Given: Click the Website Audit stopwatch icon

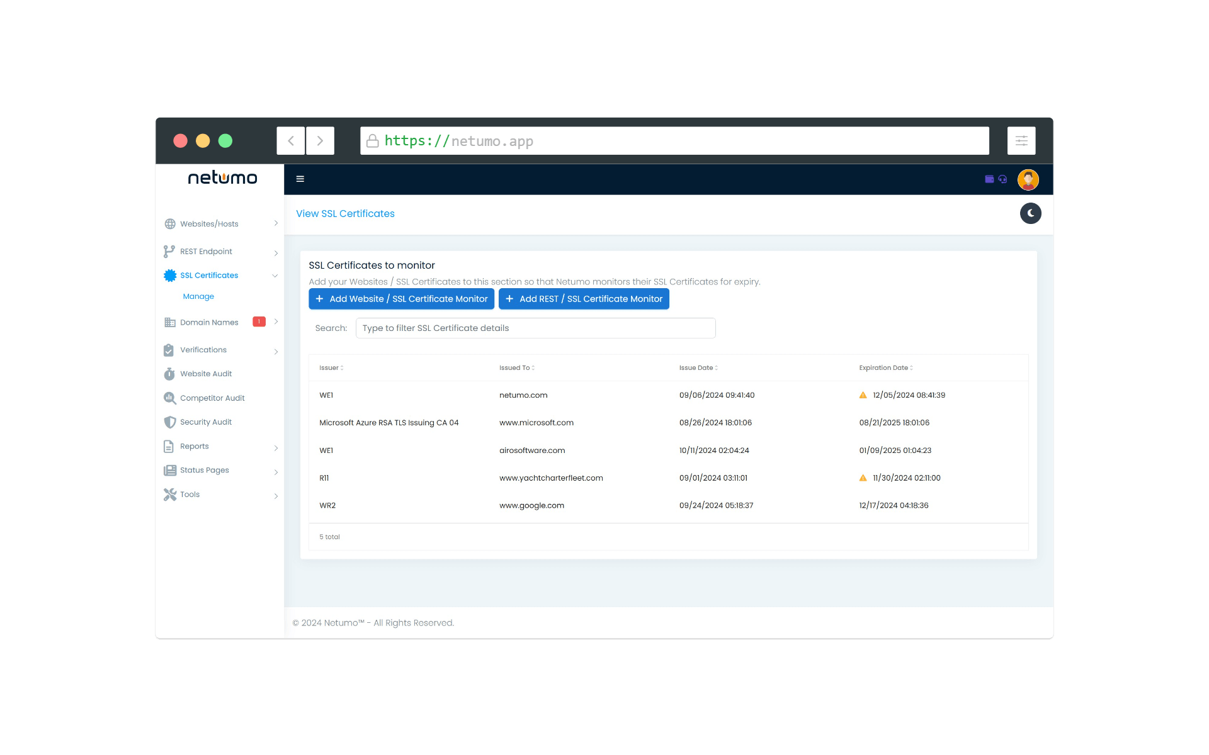Looking at the screenshot, I should (x=169, y=374).
